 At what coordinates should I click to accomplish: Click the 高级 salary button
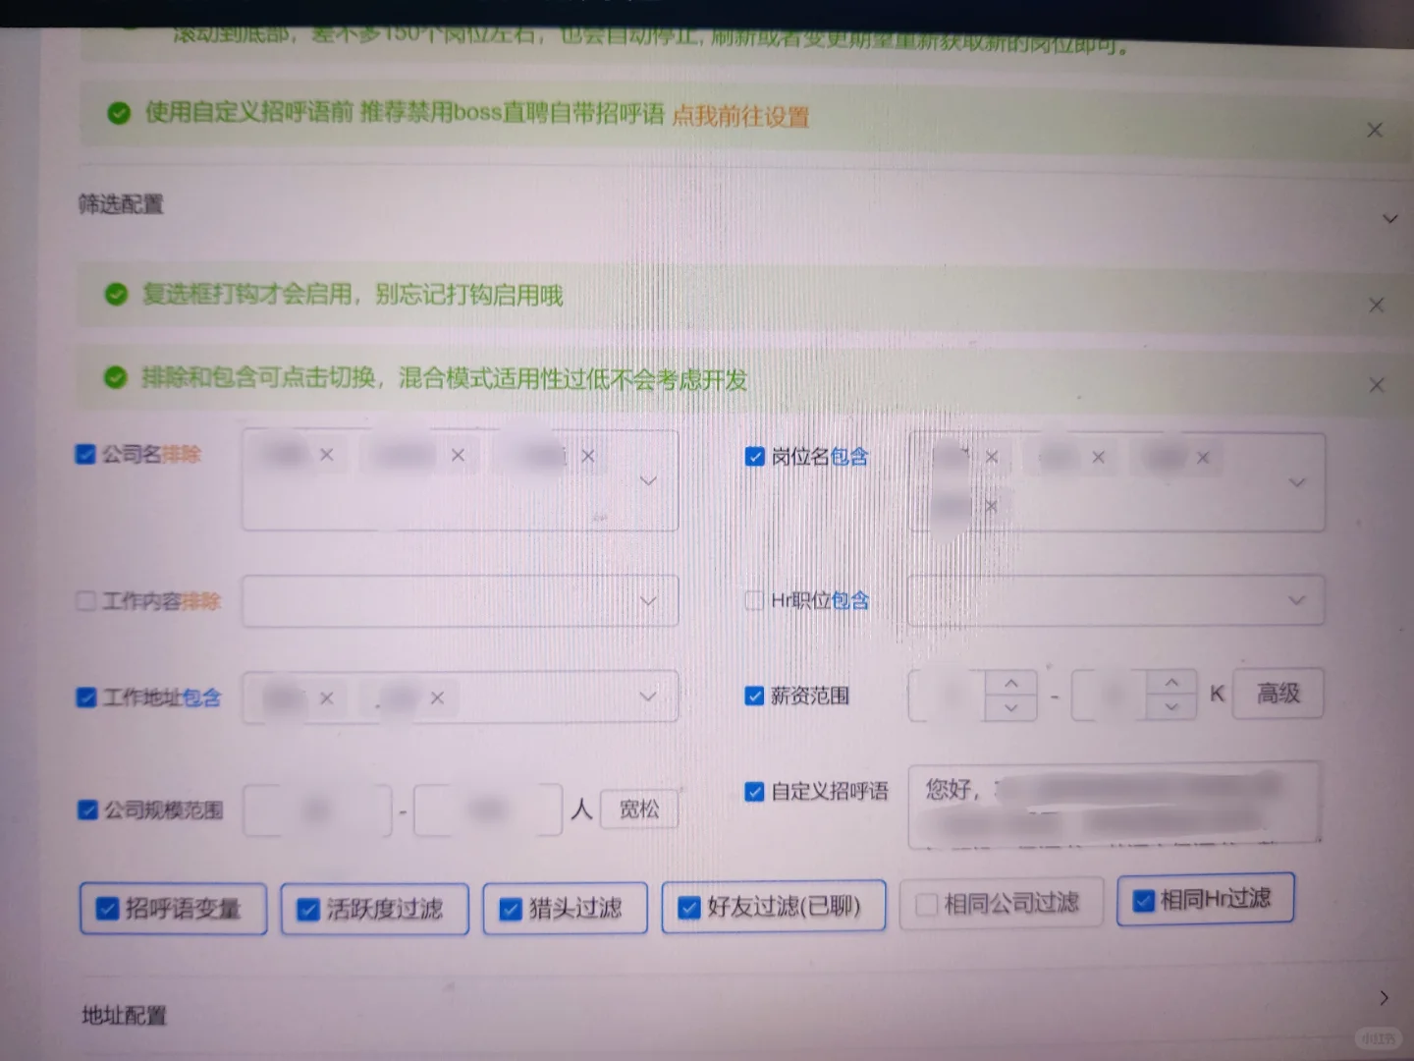point(1278,693)
